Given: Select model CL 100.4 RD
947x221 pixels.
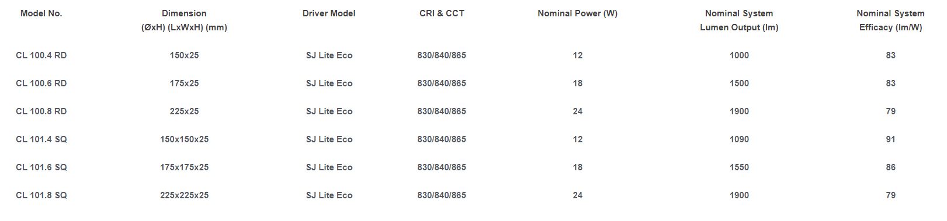Looking at the screenshot, I should tap(41, 55).
